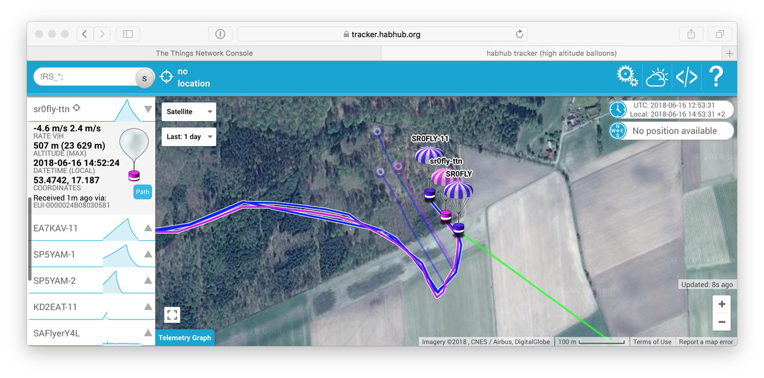The image size is (764, 378).
Task: Expand the SAFlyerY4L vehicle row
Action: pos(91,333)
